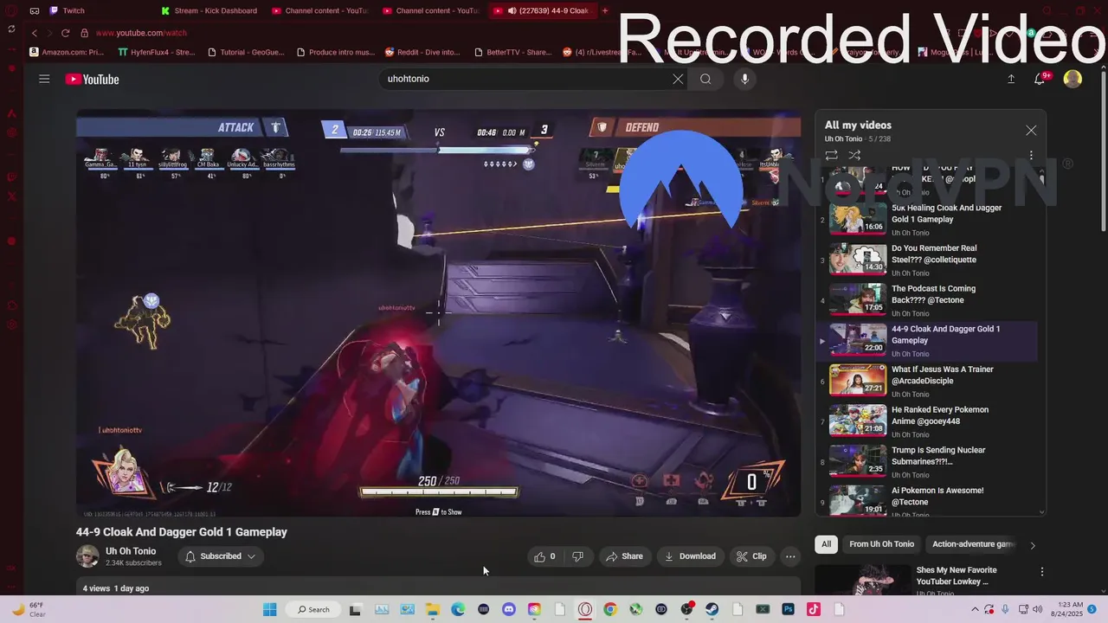Open the taskbar Search box
Viewport: 1108px width, 623px height.
click(x=312, y=609)
